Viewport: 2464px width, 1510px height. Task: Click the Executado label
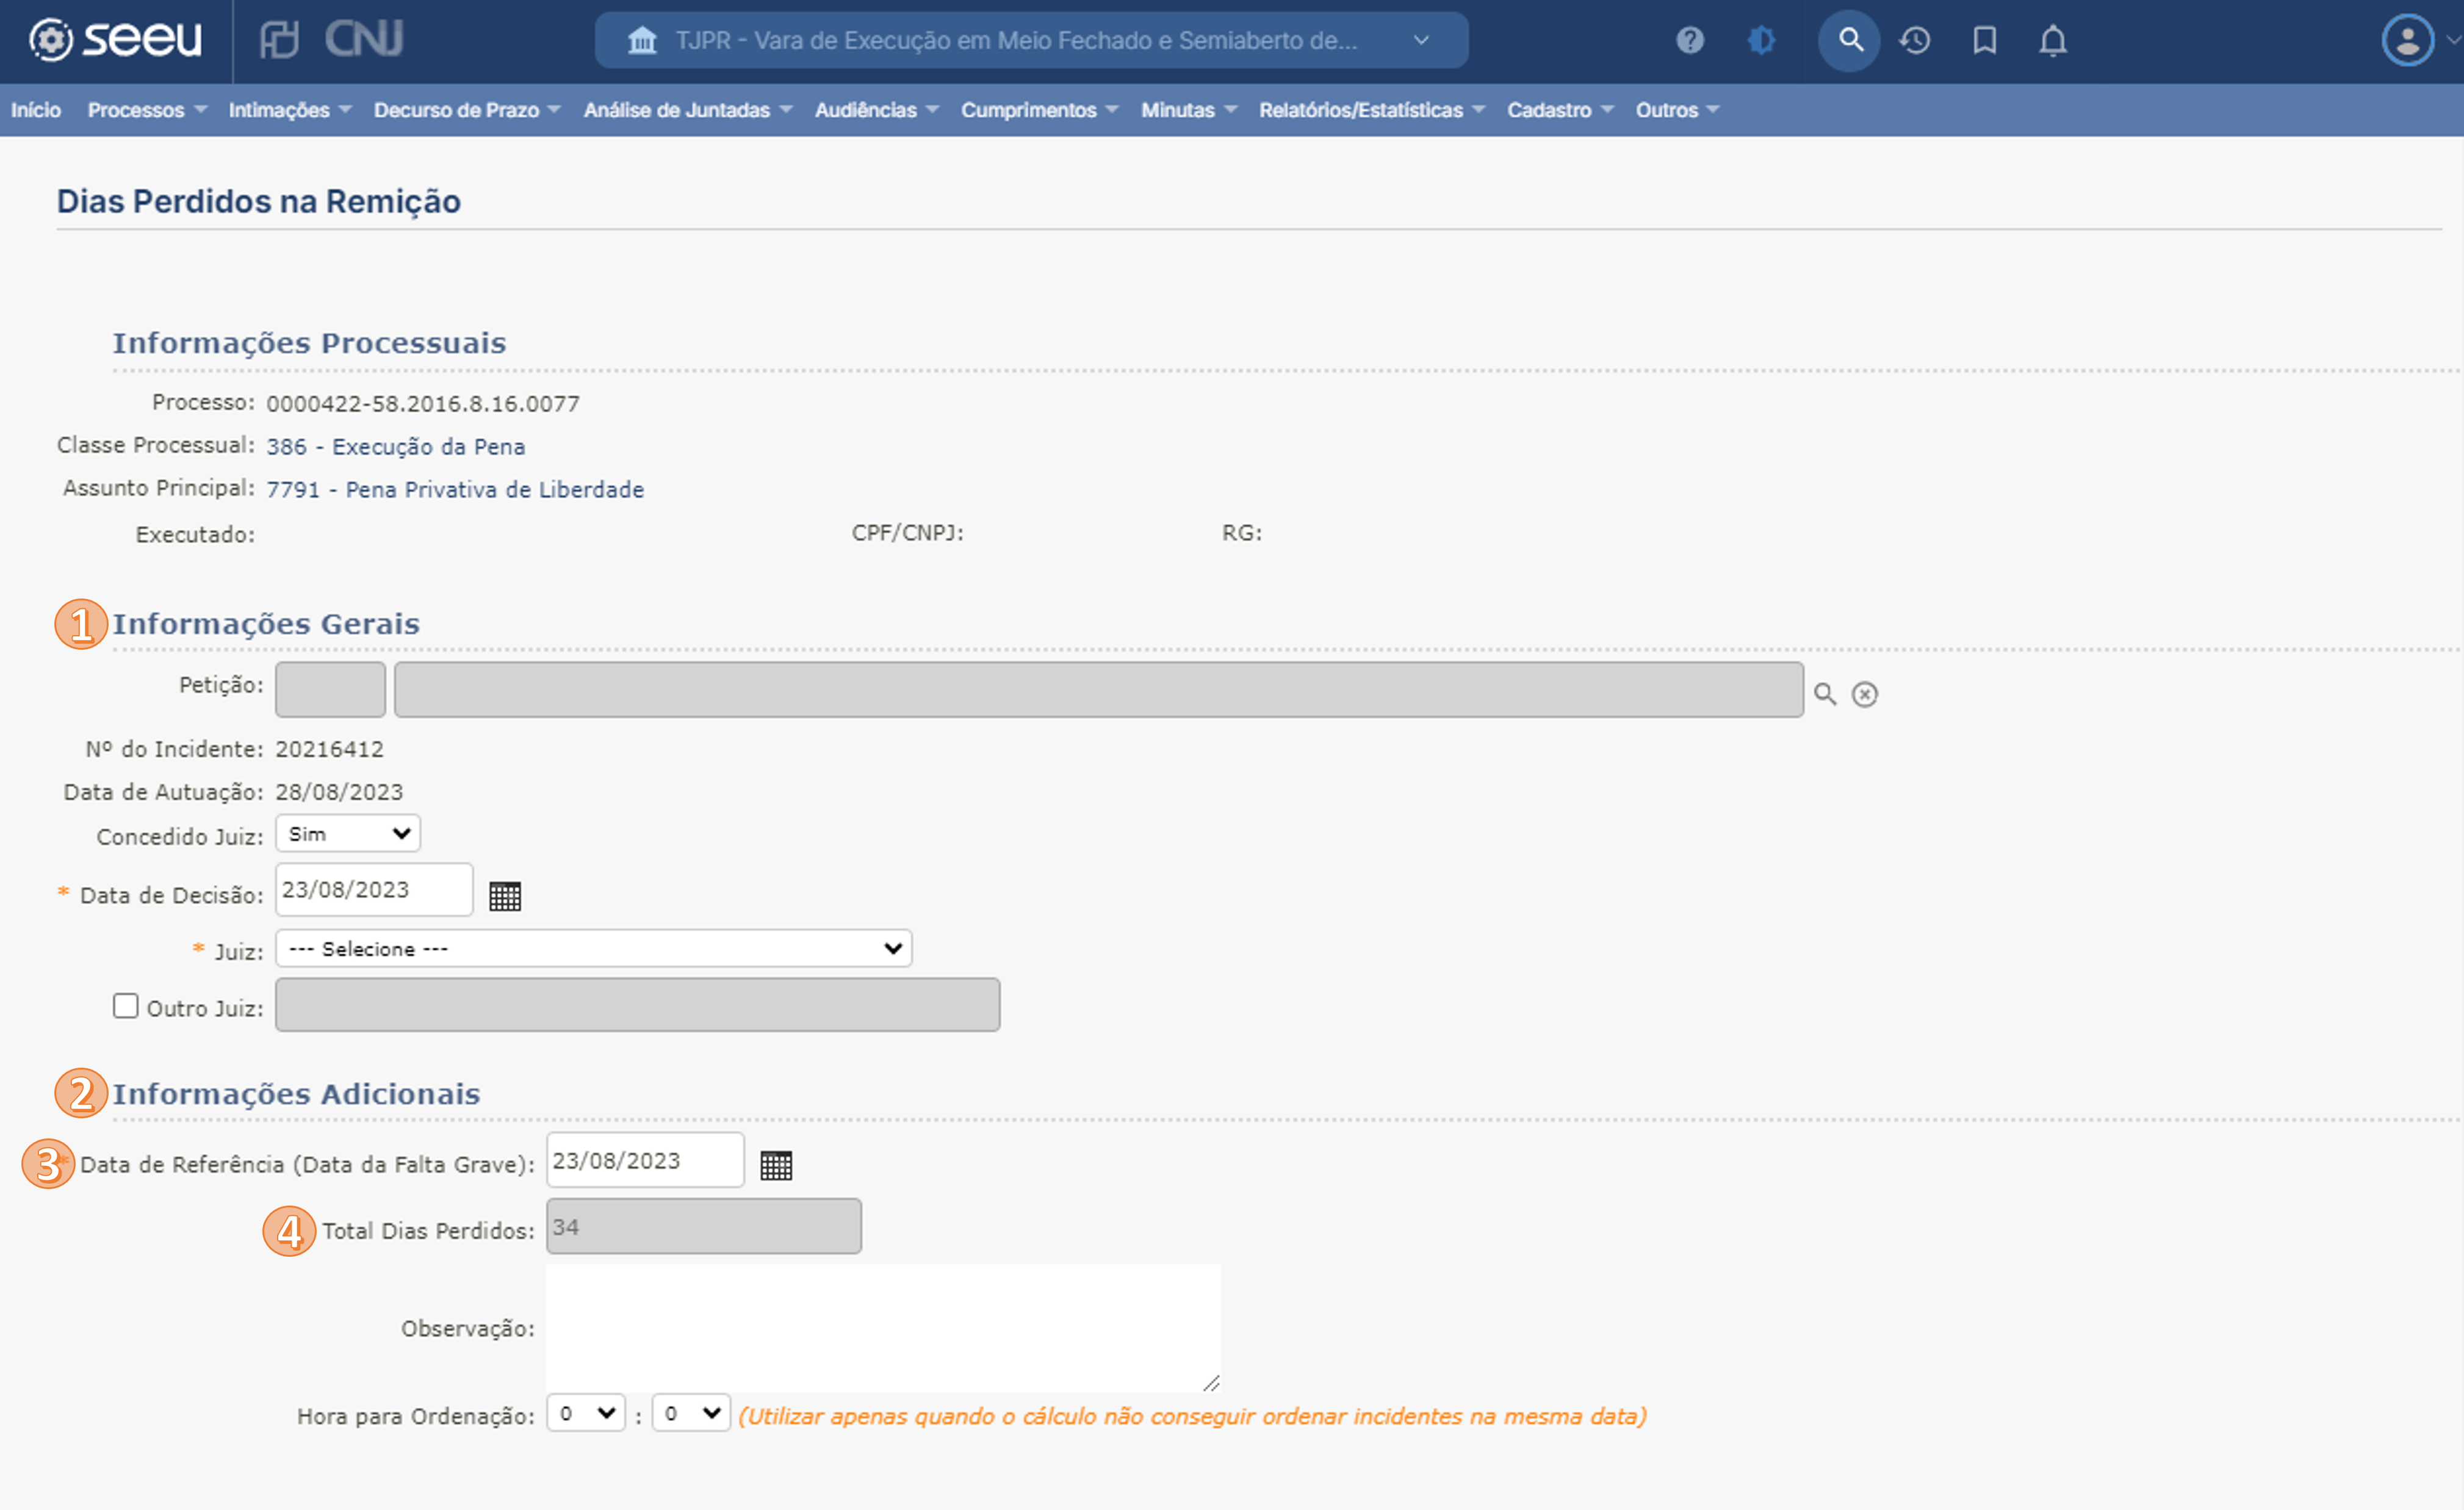195,535
